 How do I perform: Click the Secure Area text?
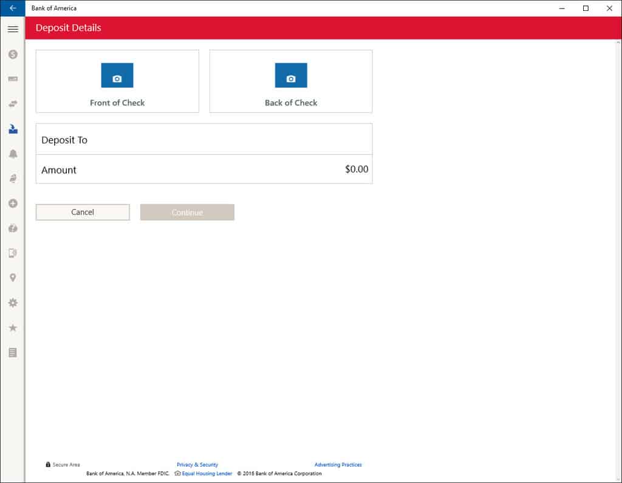point(66,464)
